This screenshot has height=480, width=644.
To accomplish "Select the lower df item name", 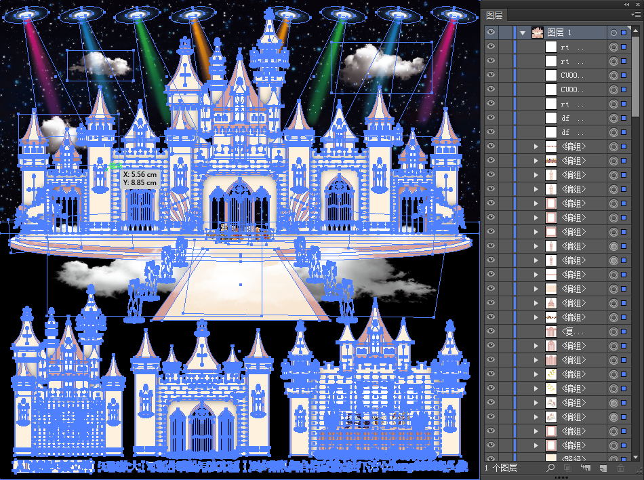I will [572, 132].
